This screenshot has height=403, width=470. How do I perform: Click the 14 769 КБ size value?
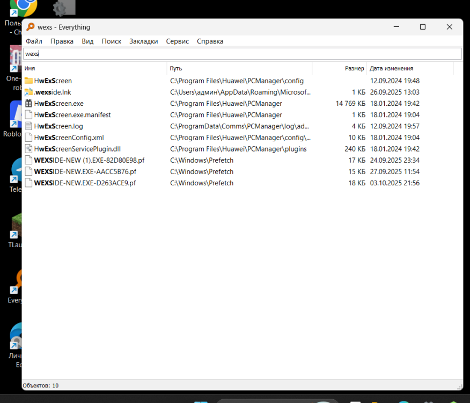click(x=350, y=104)
